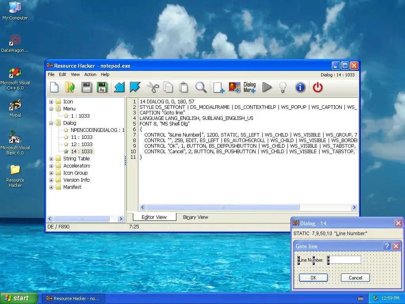Click the editor scrollbar right arrow
The width and height of the screenshot is (405, 304).
pos(354,207)
